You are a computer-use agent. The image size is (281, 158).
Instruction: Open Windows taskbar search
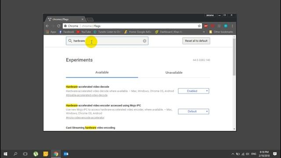click(15, 154)
